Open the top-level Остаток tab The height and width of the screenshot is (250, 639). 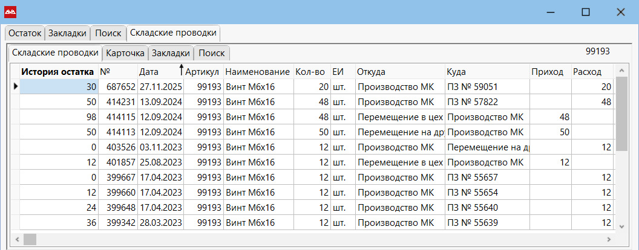(x=25, y=33)
